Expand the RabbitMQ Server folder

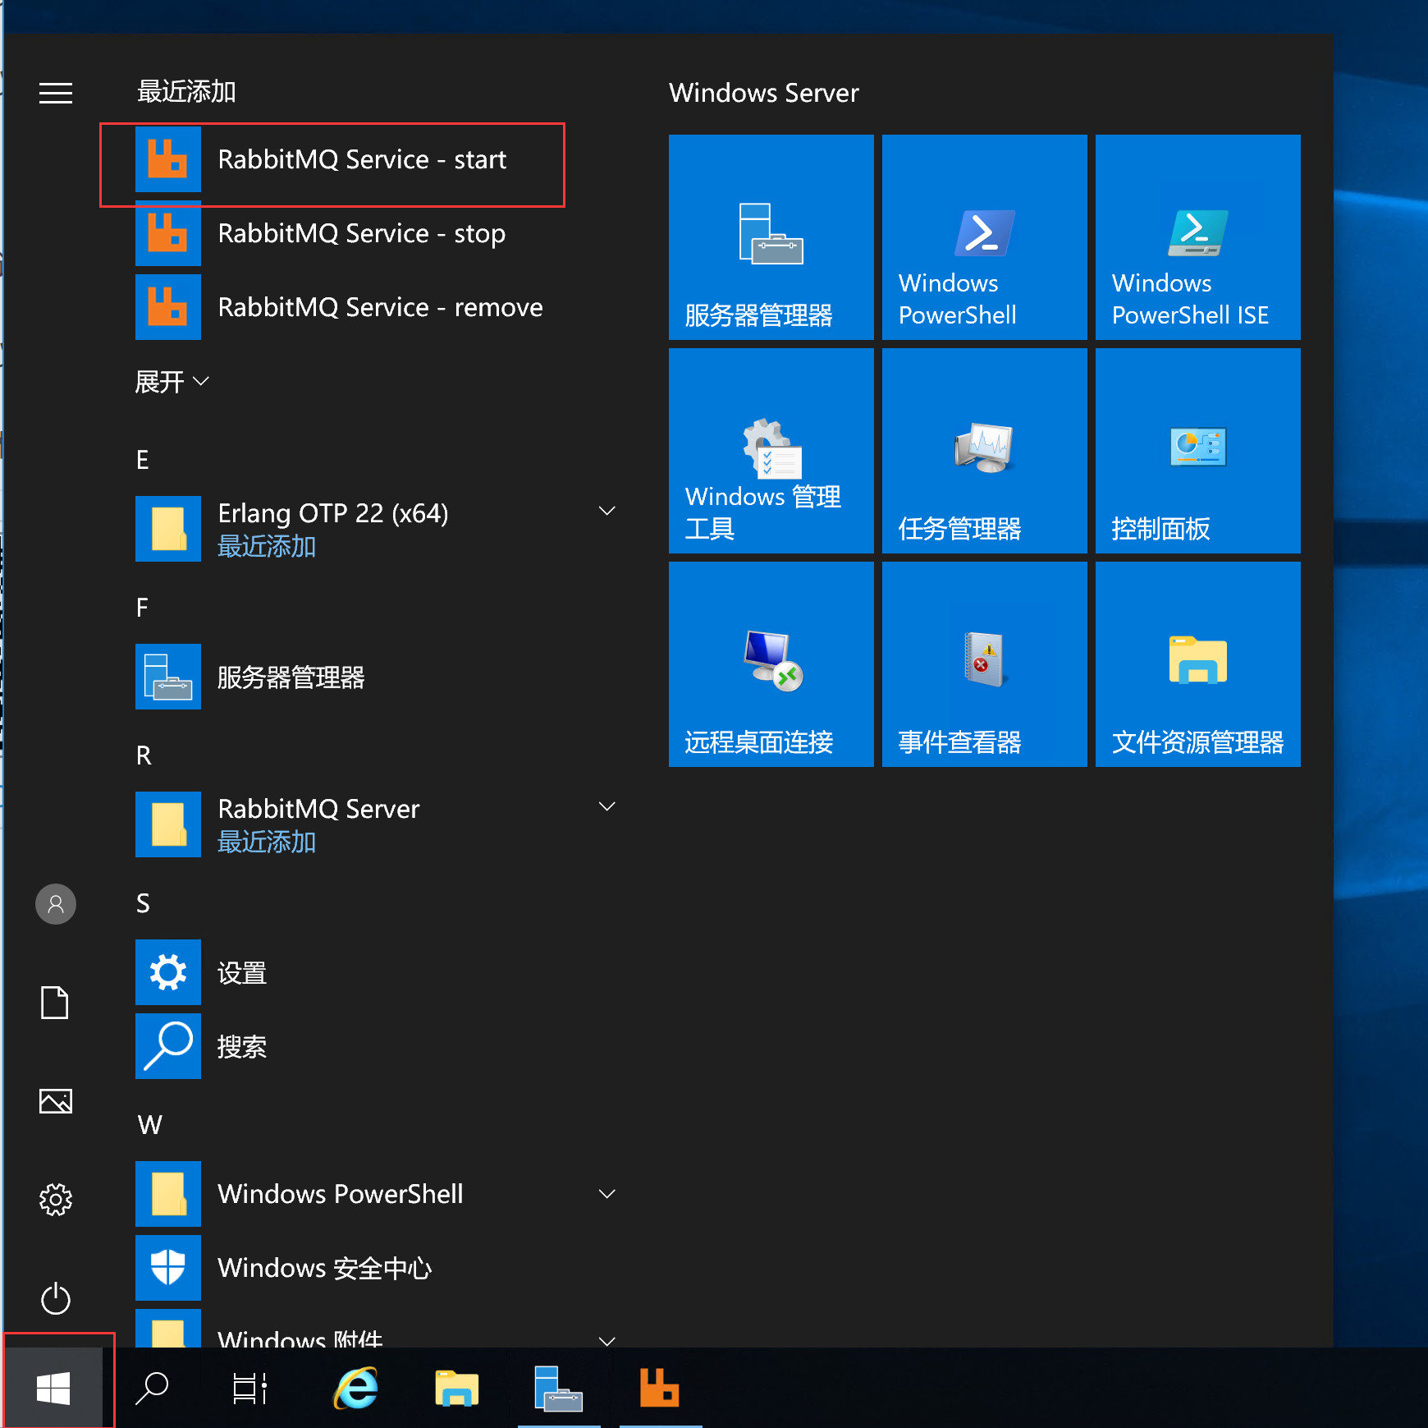tap(607, 806)
